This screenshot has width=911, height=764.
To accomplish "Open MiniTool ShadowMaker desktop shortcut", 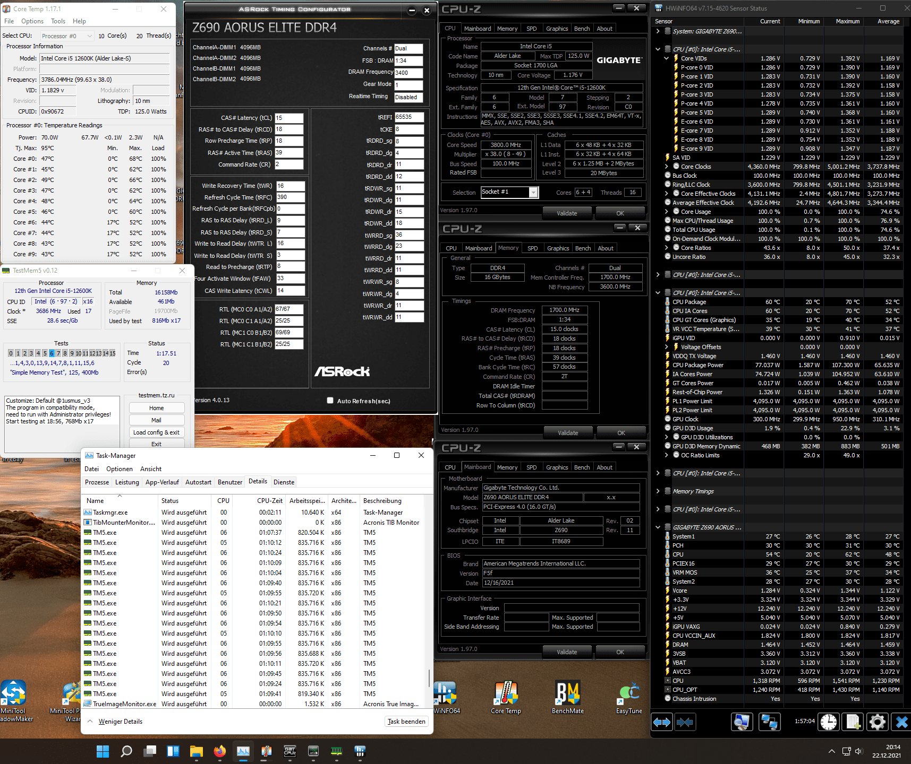I will pos(15,700).
